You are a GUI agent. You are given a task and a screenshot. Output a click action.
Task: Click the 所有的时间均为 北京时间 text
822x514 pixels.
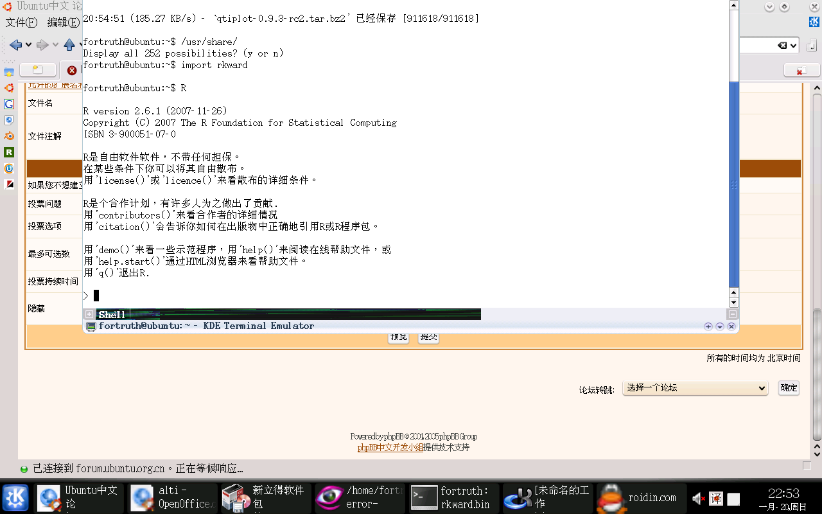[x=754, y=358]
